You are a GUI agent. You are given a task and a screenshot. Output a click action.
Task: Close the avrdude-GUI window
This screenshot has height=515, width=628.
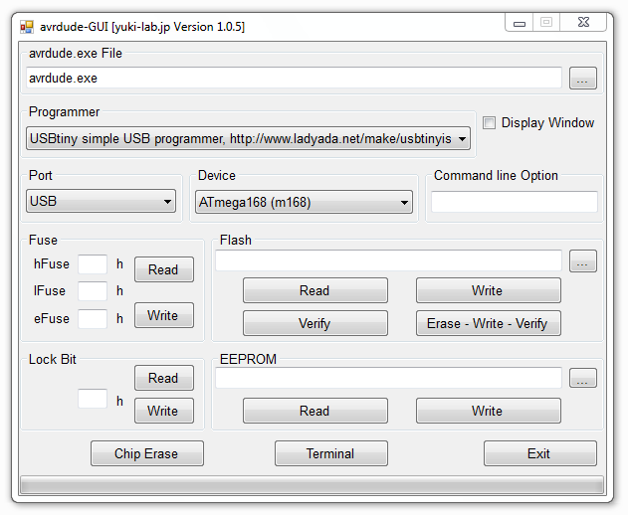tap(583, 23)
